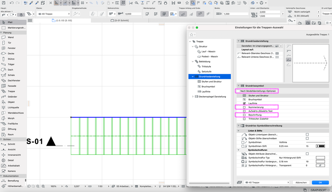Click the Geländer railing tool

12,96
